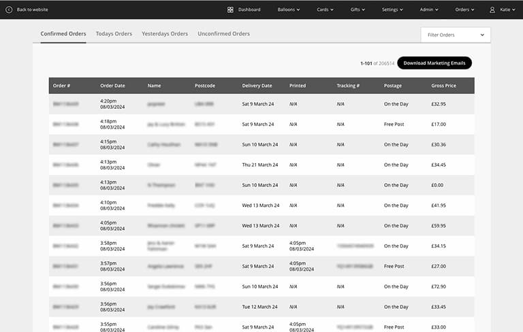Expand the Balloons menu
The width and height of the screenshot is (523, 332).
pyautogui.click(x=289, y=10)
